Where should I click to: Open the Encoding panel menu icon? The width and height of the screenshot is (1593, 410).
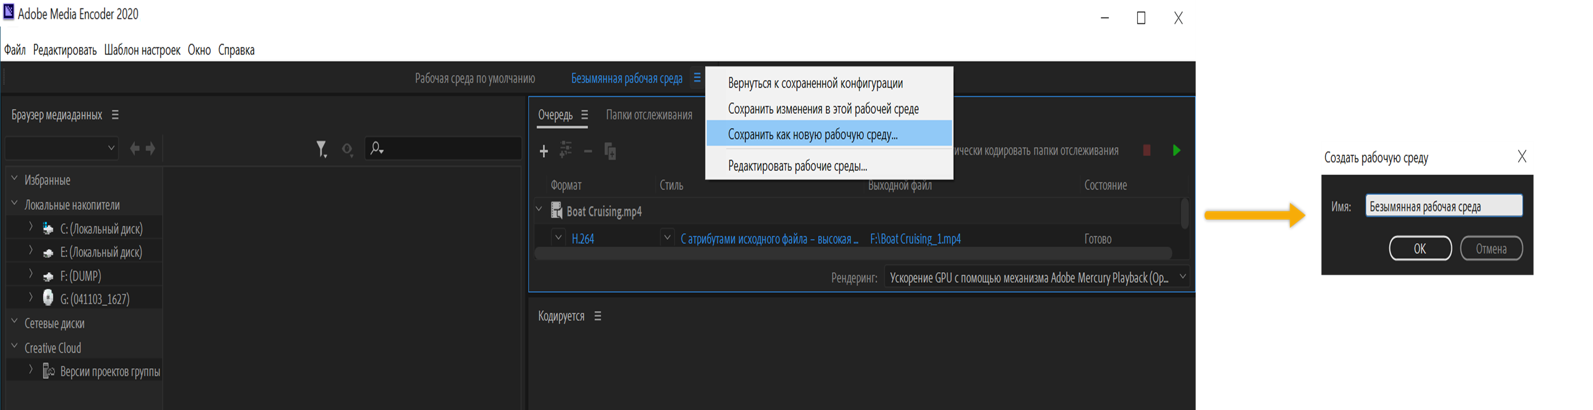[597, 316]
